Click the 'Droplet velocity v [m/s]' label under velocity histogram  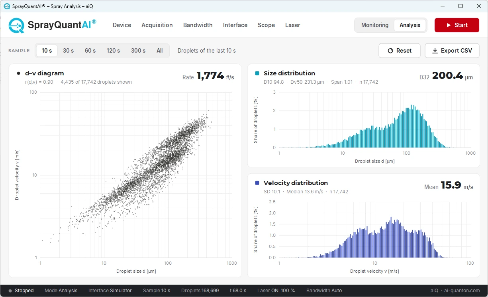coord(374,271)
